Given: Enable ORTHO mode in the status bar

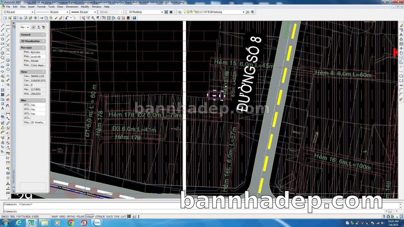Looking at the screenshot, I should click(71, 217).
